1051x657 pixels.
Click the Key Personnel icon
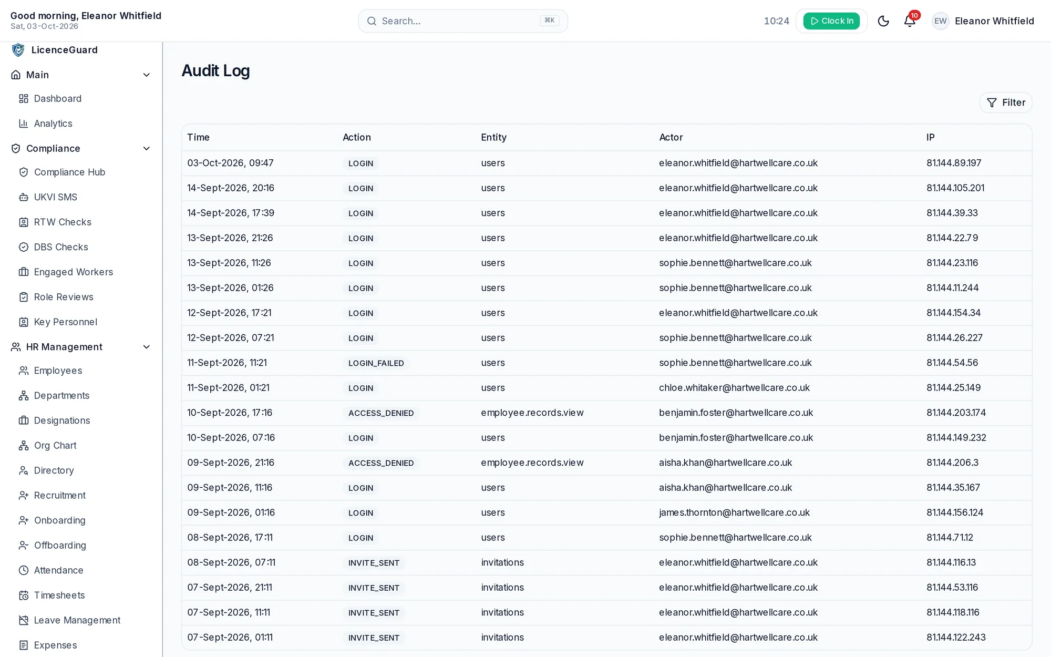24,322
